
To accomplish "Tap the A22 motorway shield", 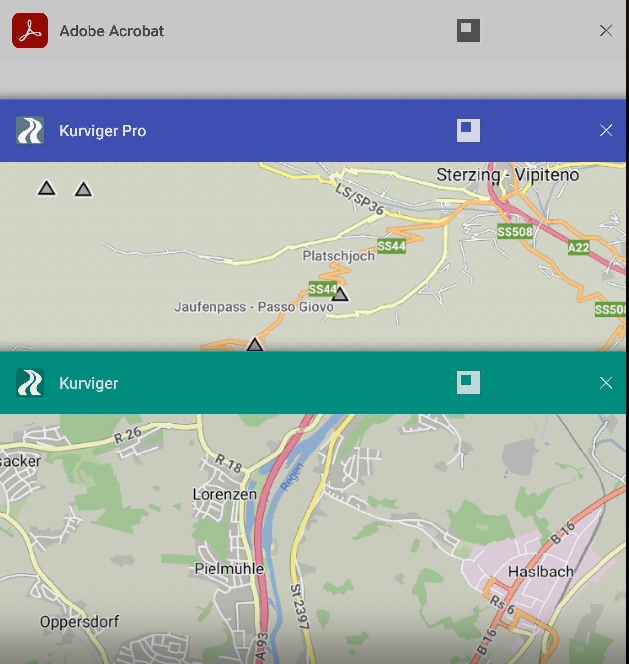I will (578, 247).
